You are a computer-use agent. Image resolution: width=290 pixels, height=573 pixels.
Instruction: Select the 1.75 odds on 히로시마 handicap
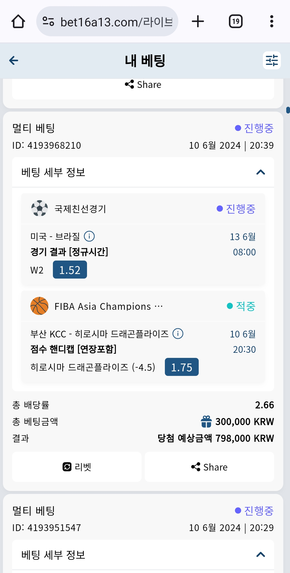pos(182,367)
